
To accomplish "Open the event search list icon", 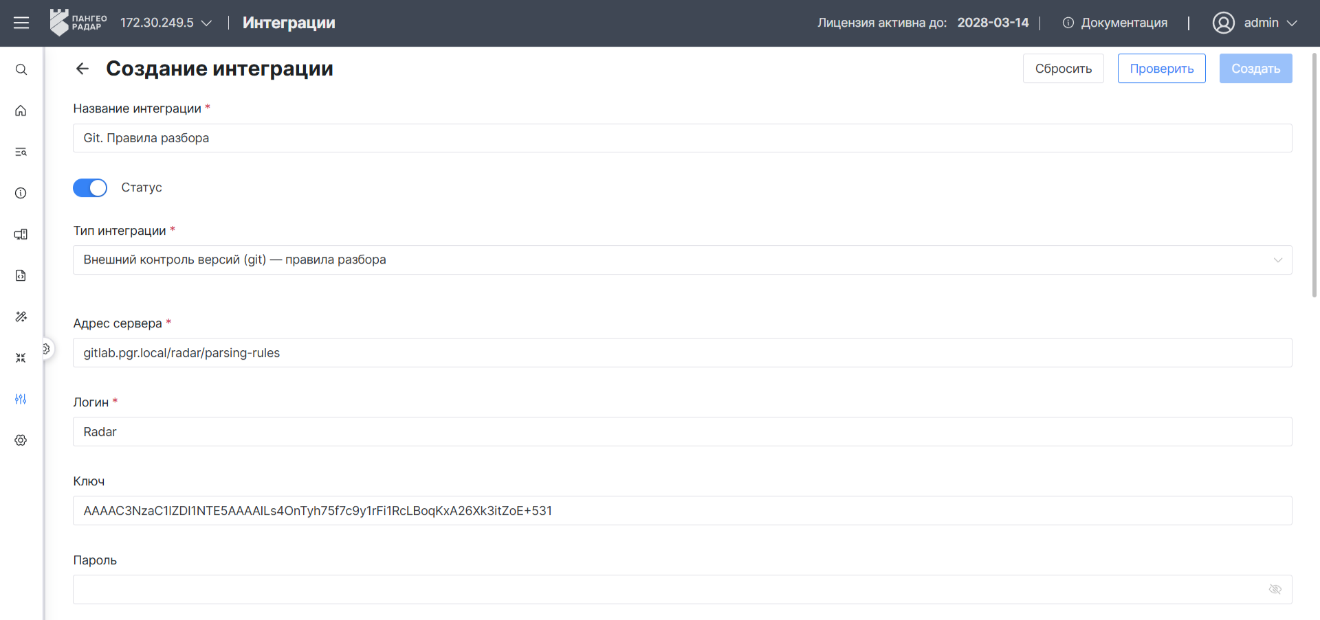I will coord(21,152).
